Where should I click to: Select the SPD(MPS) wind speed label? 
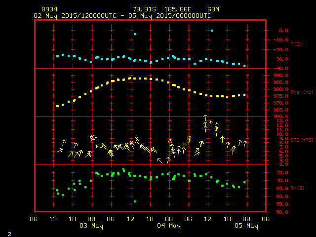302,140
